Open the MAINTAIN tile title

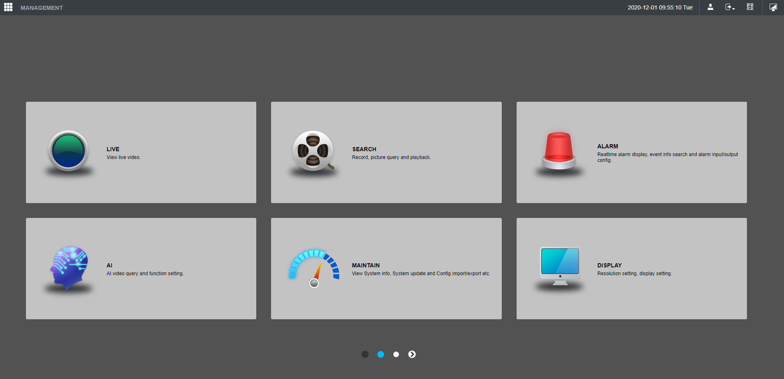click(366, 265)
